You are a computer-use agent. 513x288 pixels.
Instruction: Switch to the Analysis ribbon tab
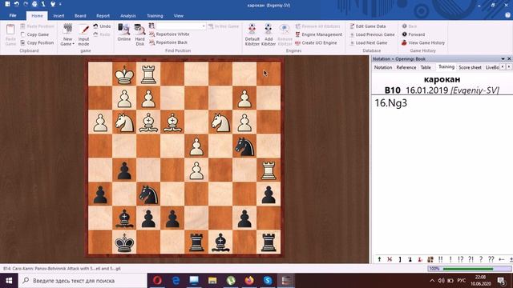click(128, 16)
